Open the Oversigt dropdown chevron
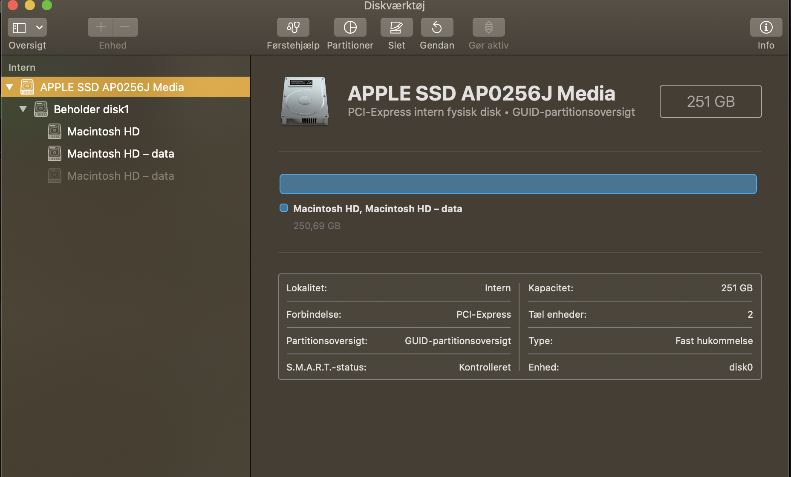Viewport: 791px width, 477px height. (39, 28)
